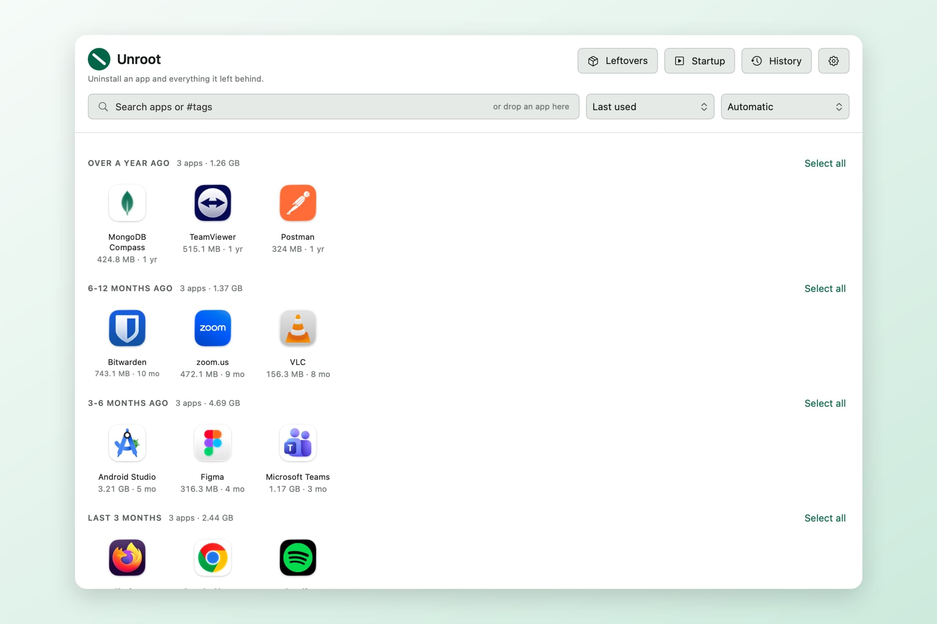The width and height of the screenshot is (937, 624).
Task: Click the '3-6 MONTHS AGO' section header
Action: (x=128, y=403)
